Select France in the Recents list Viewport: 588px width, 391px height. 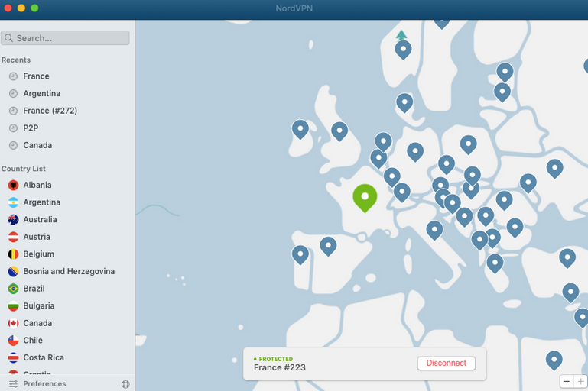coord(36,76)
